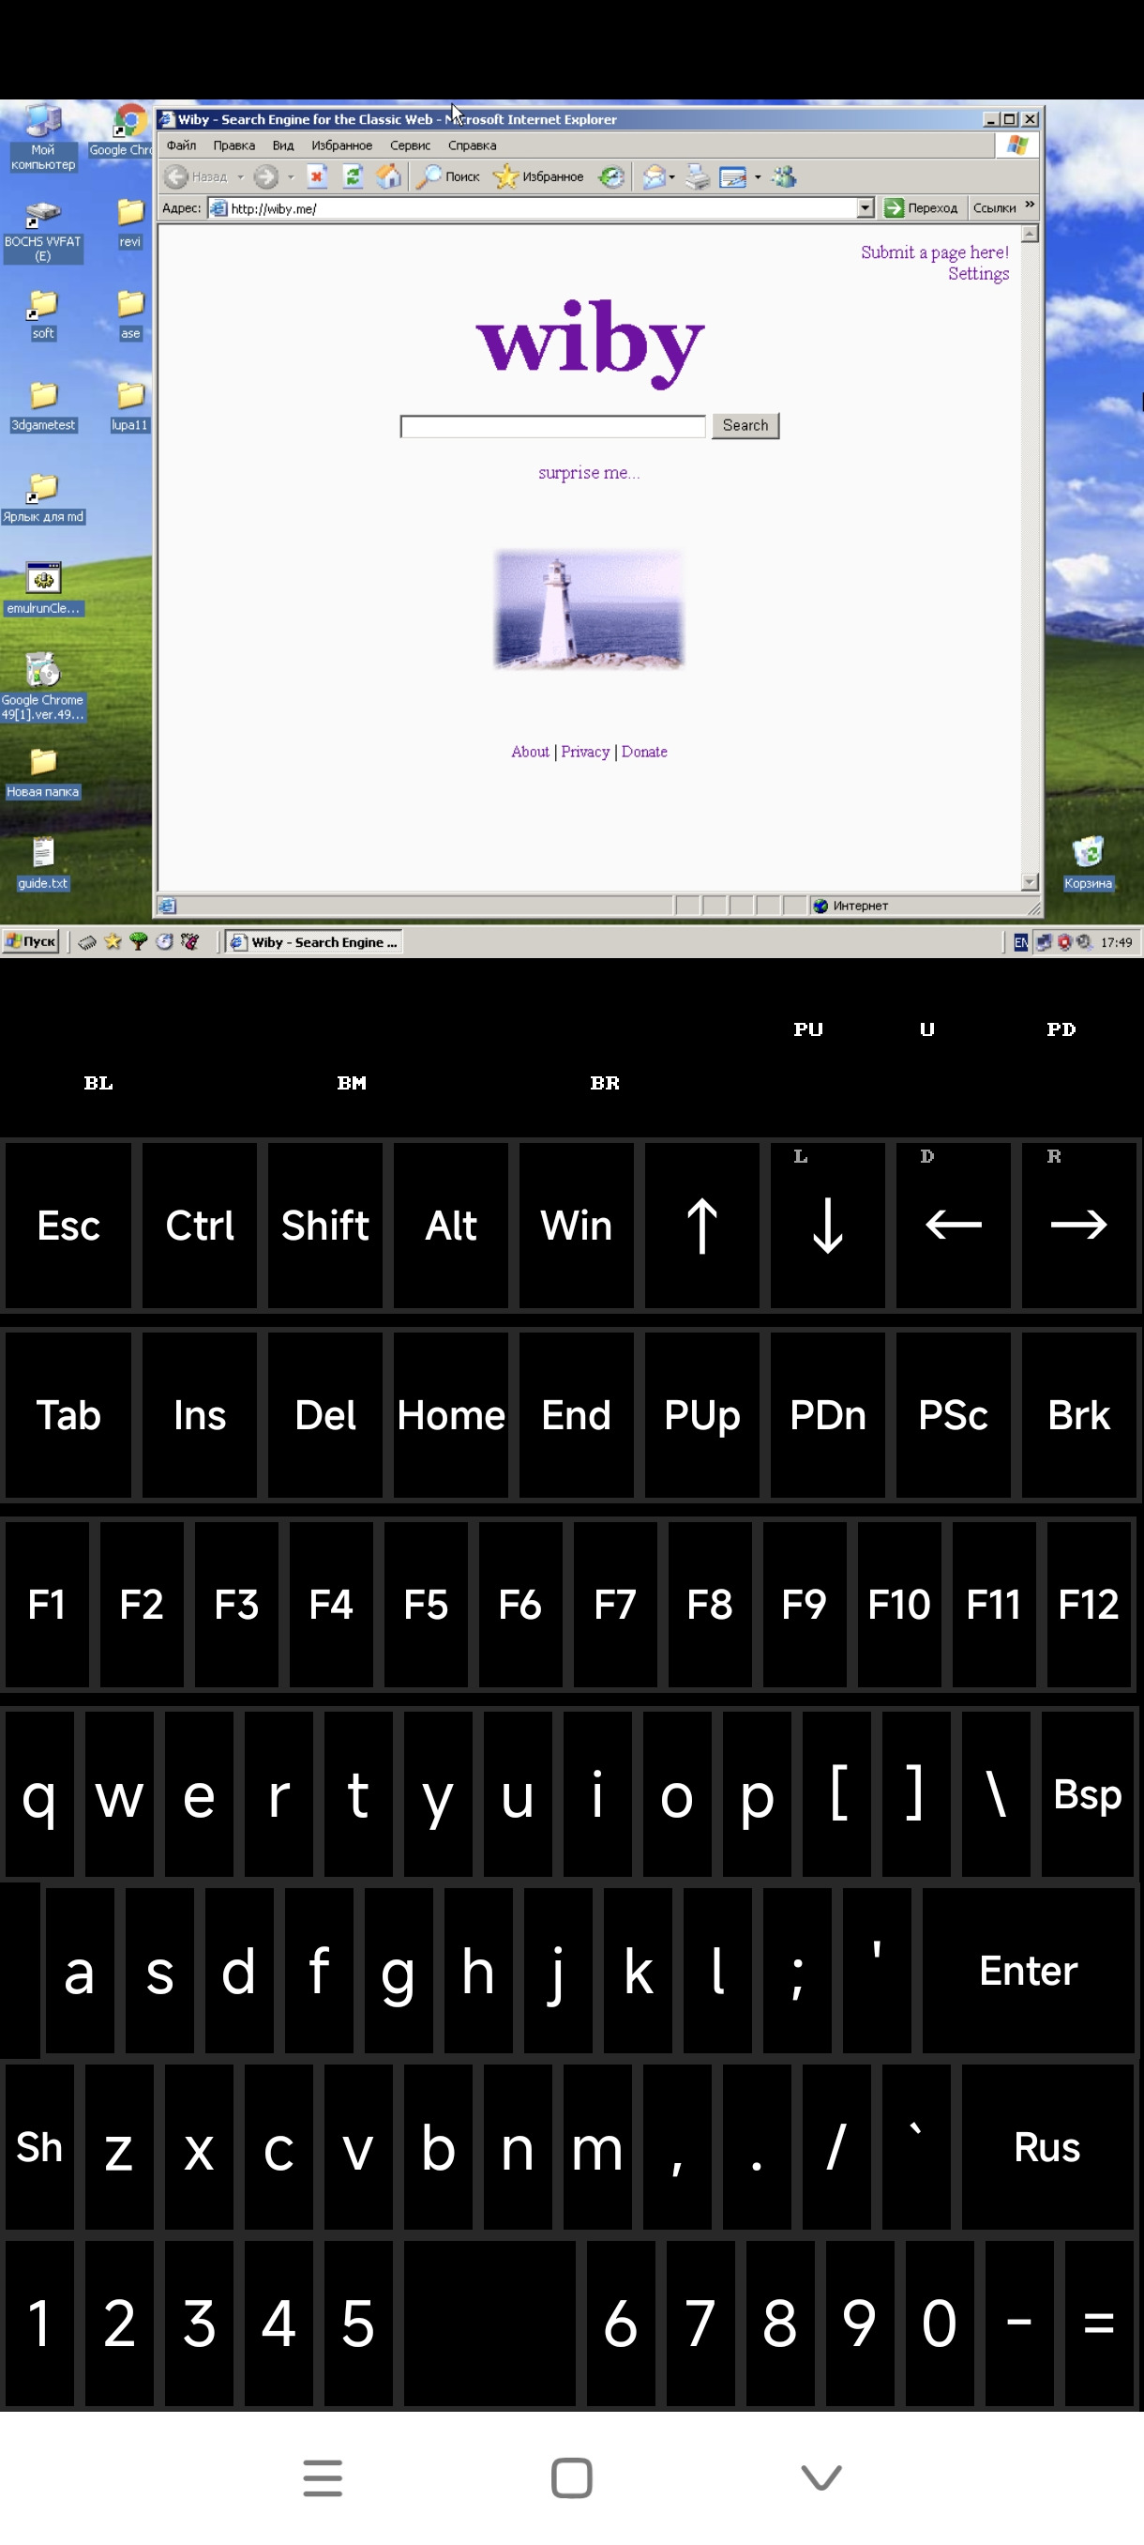Click the Print icon in the toolbar
Viewport: 1144px width, 2545px height.
(698, 176)
